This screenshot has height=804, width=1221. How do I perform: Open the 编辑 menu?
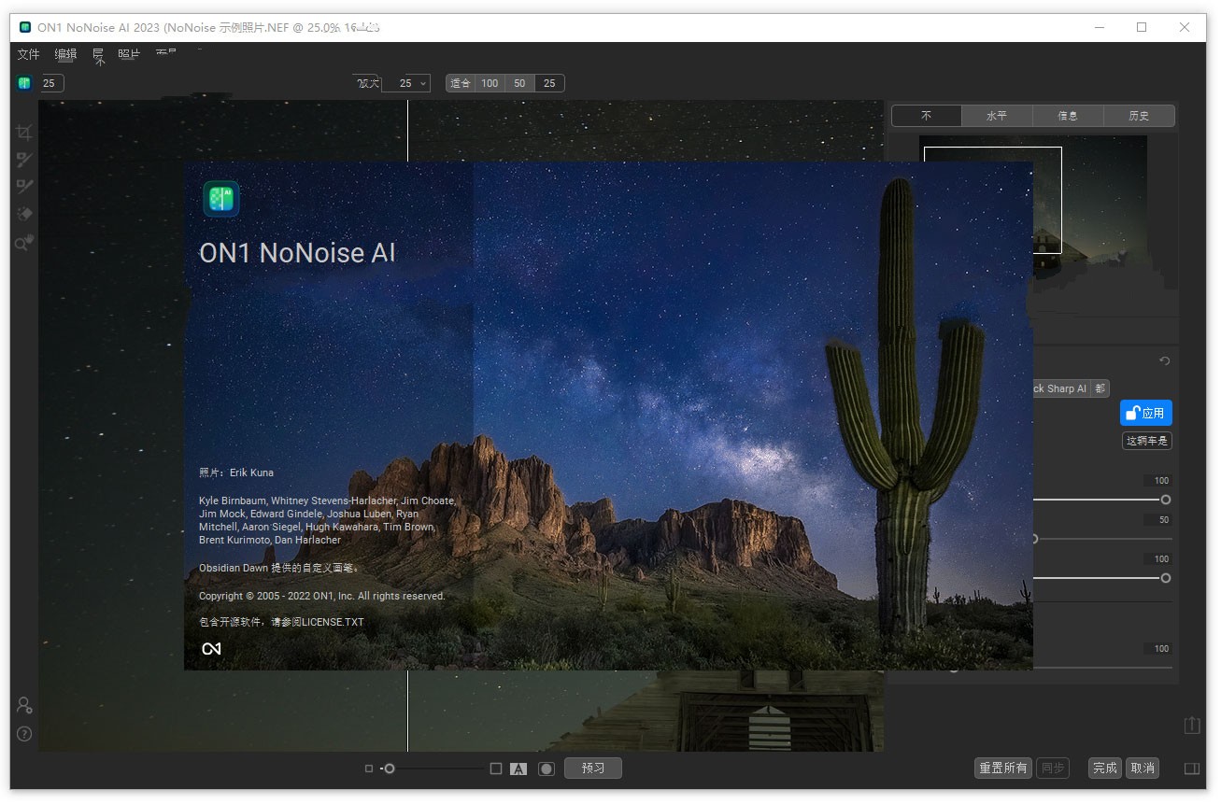[x=66, y=54]
